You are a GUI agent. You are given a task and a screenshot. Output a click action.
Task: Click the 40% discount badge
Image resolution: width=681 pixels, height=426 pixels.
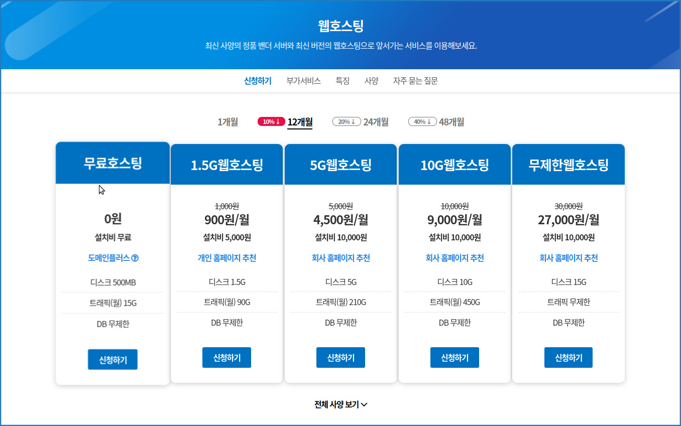coord(422,121)
